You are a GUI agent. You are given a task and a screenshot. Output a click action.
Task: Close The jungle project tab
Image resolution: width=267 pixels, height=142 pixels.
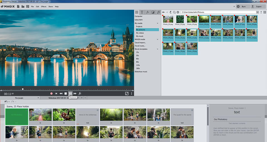point(38,98)
